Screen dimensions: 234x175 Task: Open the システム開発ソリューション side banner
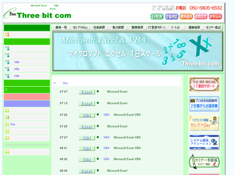204,142
